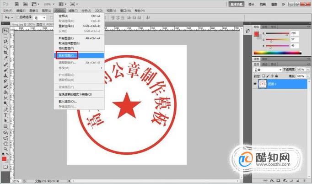Switch to the 绘画 workspace
The image size is (312, 184).
263,4
